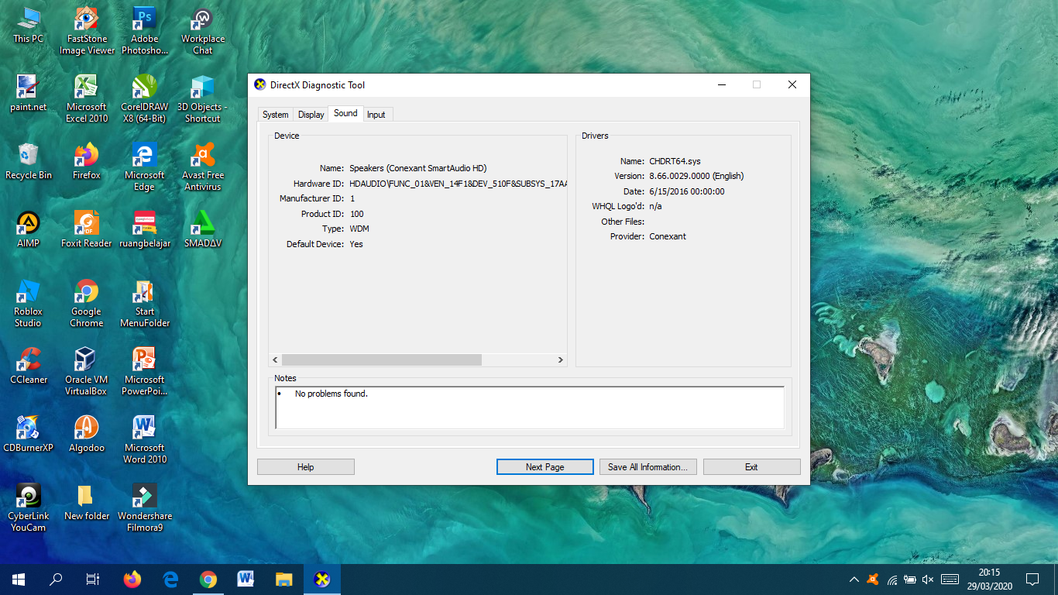Open CDBurnerXP desktop icon
The width and height of the screenshot is (1058, 595).
[29, 434]
